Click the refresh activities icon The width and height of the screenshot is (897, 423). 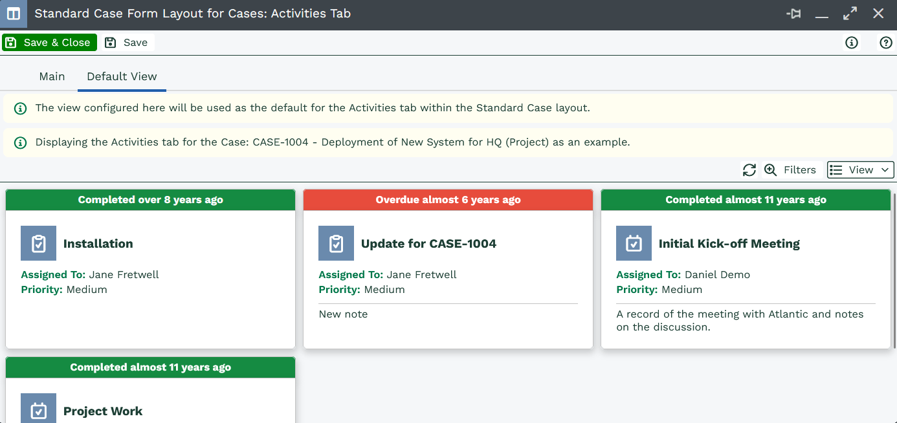pos(749,170)
